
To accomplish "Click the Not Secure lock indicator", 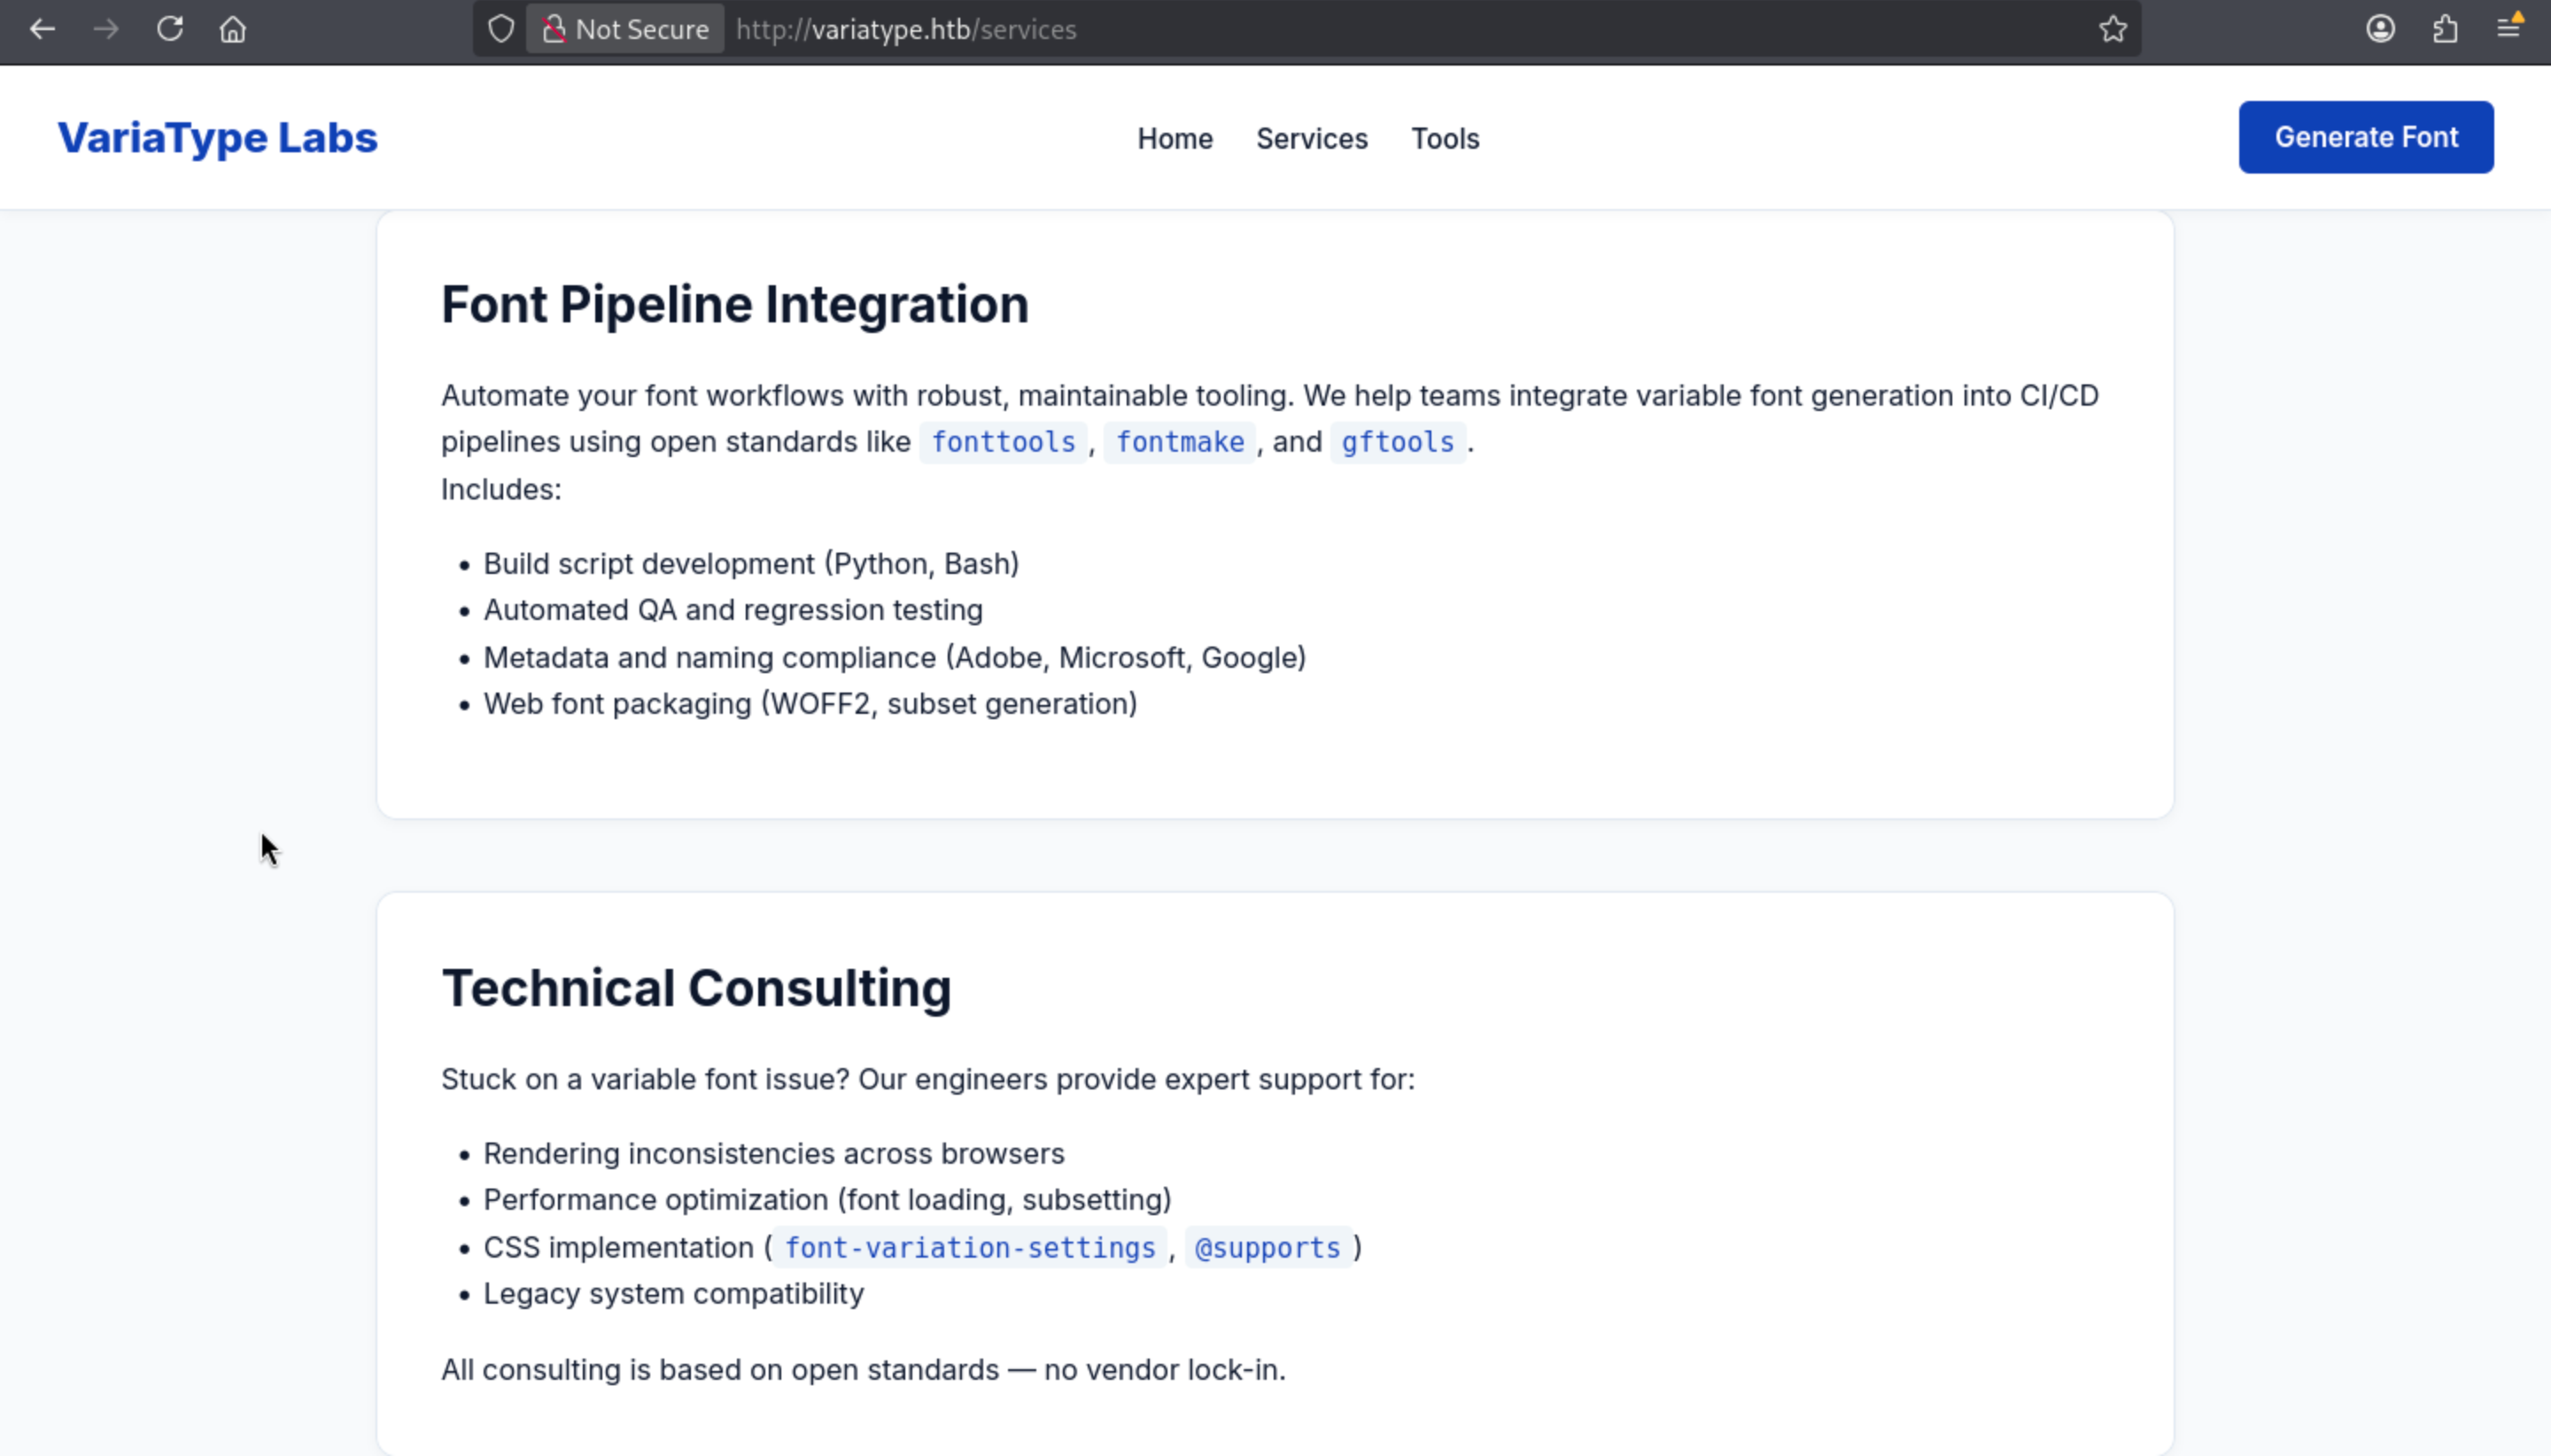I will (626, 29).
